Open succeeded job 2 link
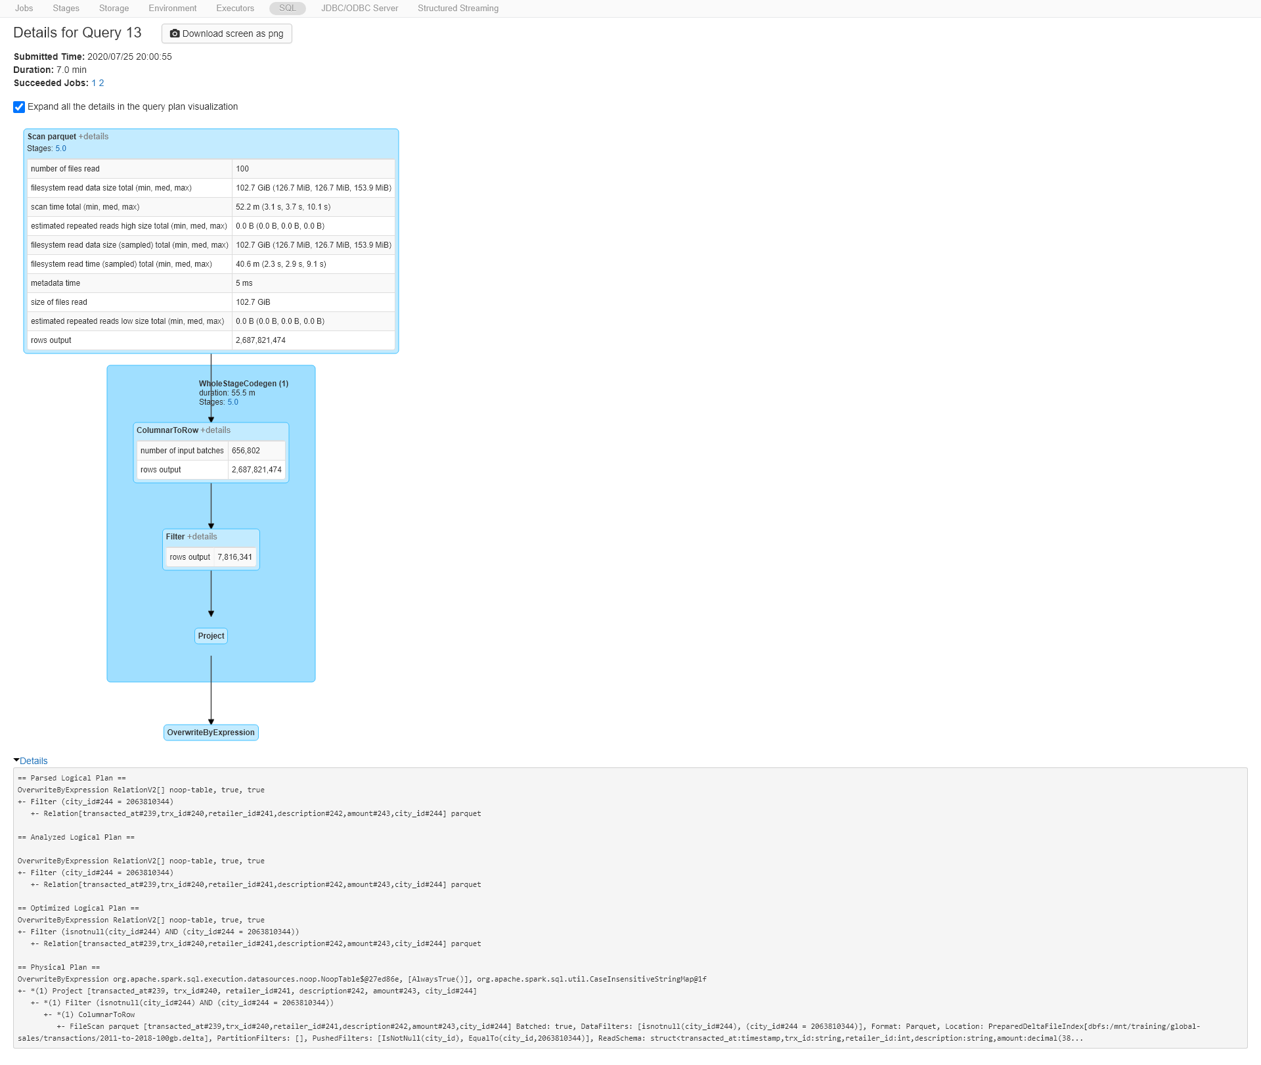The height and width of the screenshot is (1065, 1261). [101, 83]
